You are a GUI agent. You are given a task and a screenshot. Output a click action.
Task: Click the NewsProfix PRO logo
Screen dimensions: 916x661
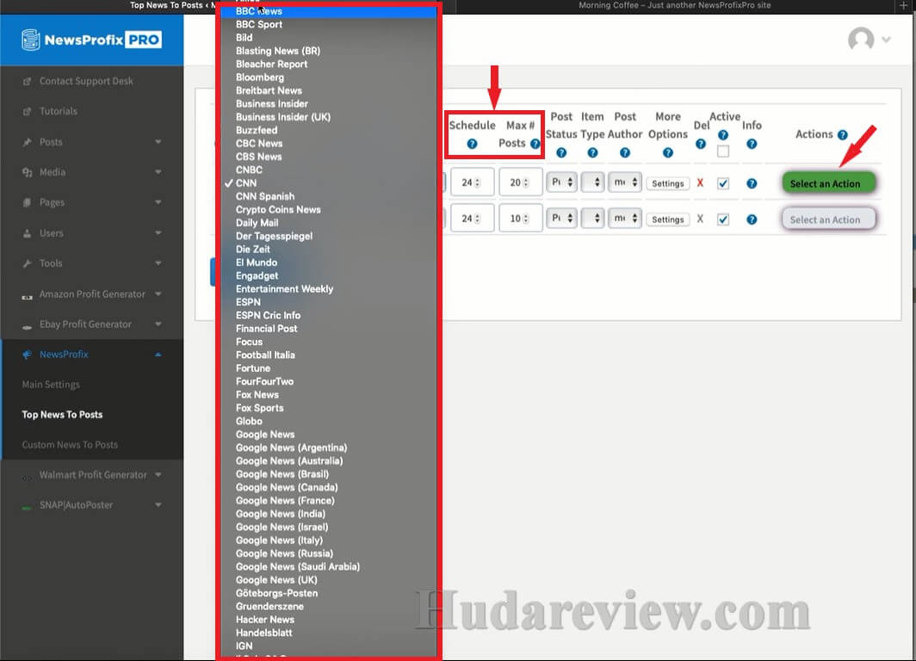(92, 40)
